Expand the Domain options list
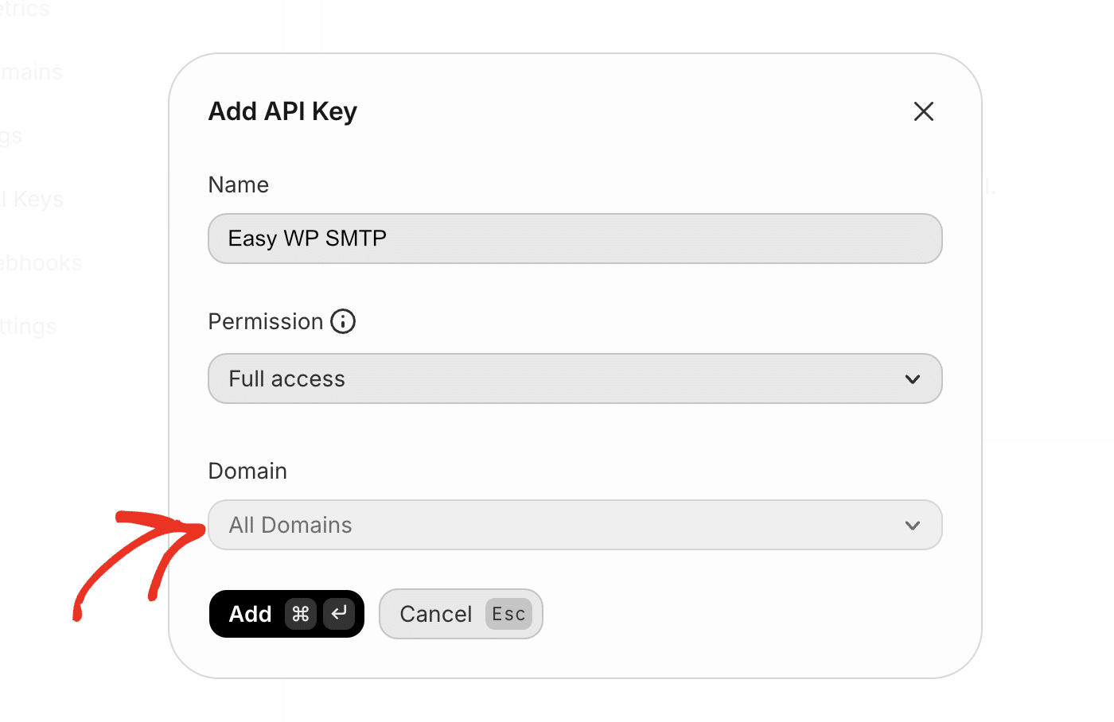1114x722 pixels. (x=575, y=525)
